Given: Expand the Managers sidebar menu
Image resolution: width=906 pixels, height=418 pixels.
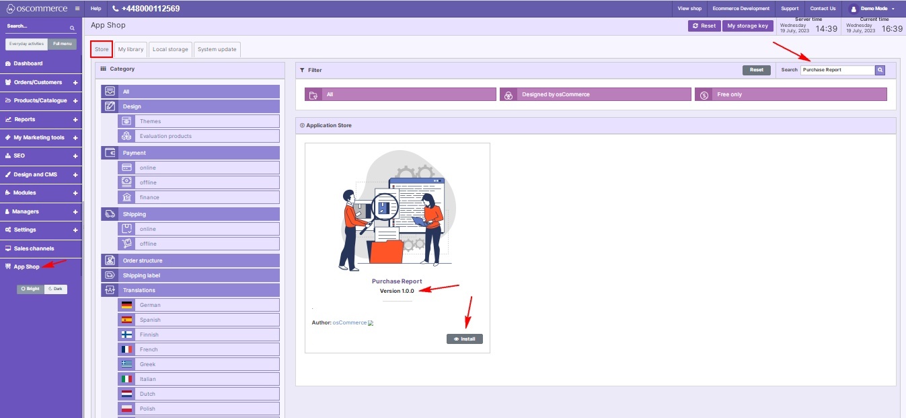Looking at the screenshot, I should tap(75, 211).
